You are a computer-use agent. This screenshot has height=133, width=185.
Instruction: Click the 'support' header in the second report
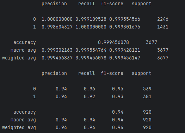coord(142,74)
